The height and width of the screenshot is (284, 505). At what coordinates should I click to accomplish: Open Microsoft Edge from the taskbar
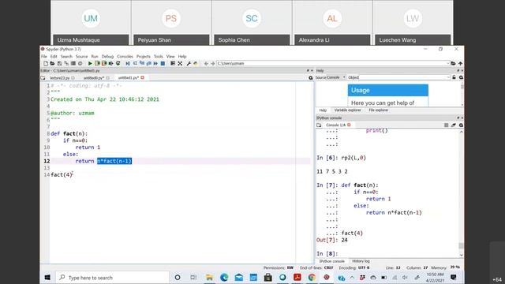(x=224, y=278)
